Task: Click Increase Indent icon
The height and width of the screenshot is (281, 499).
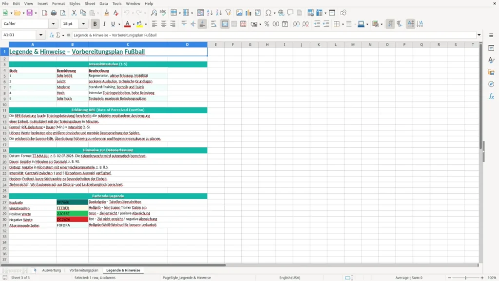Action: pos(317,24)
